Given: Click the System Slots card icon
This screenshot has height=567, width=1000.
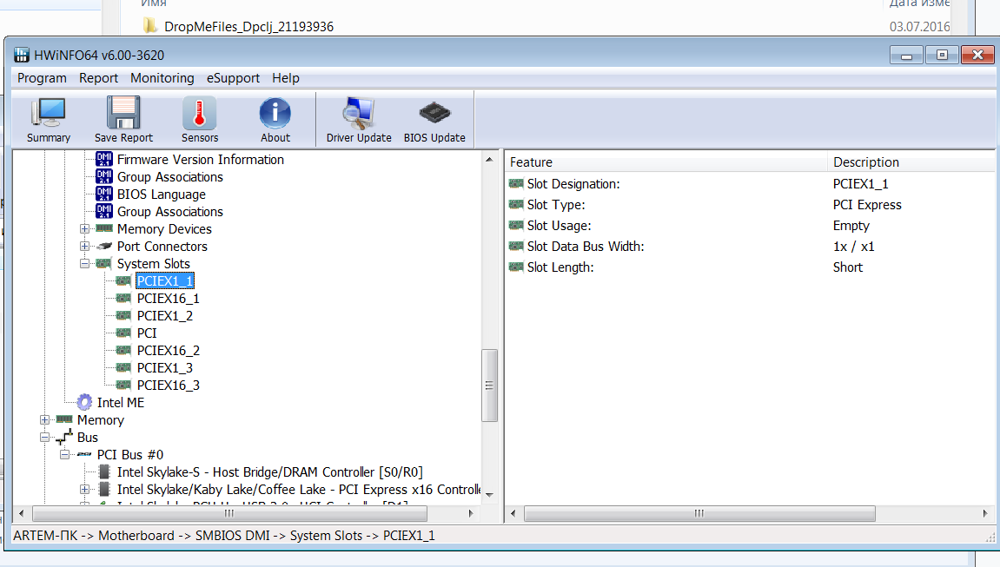Looking at the screenshot, I should (x=103, y=263).
